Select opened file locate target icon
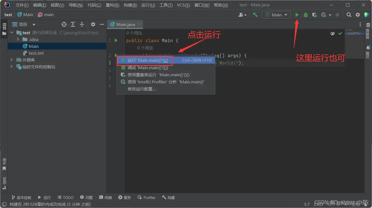The image size is (372, 208). (64, 24)
